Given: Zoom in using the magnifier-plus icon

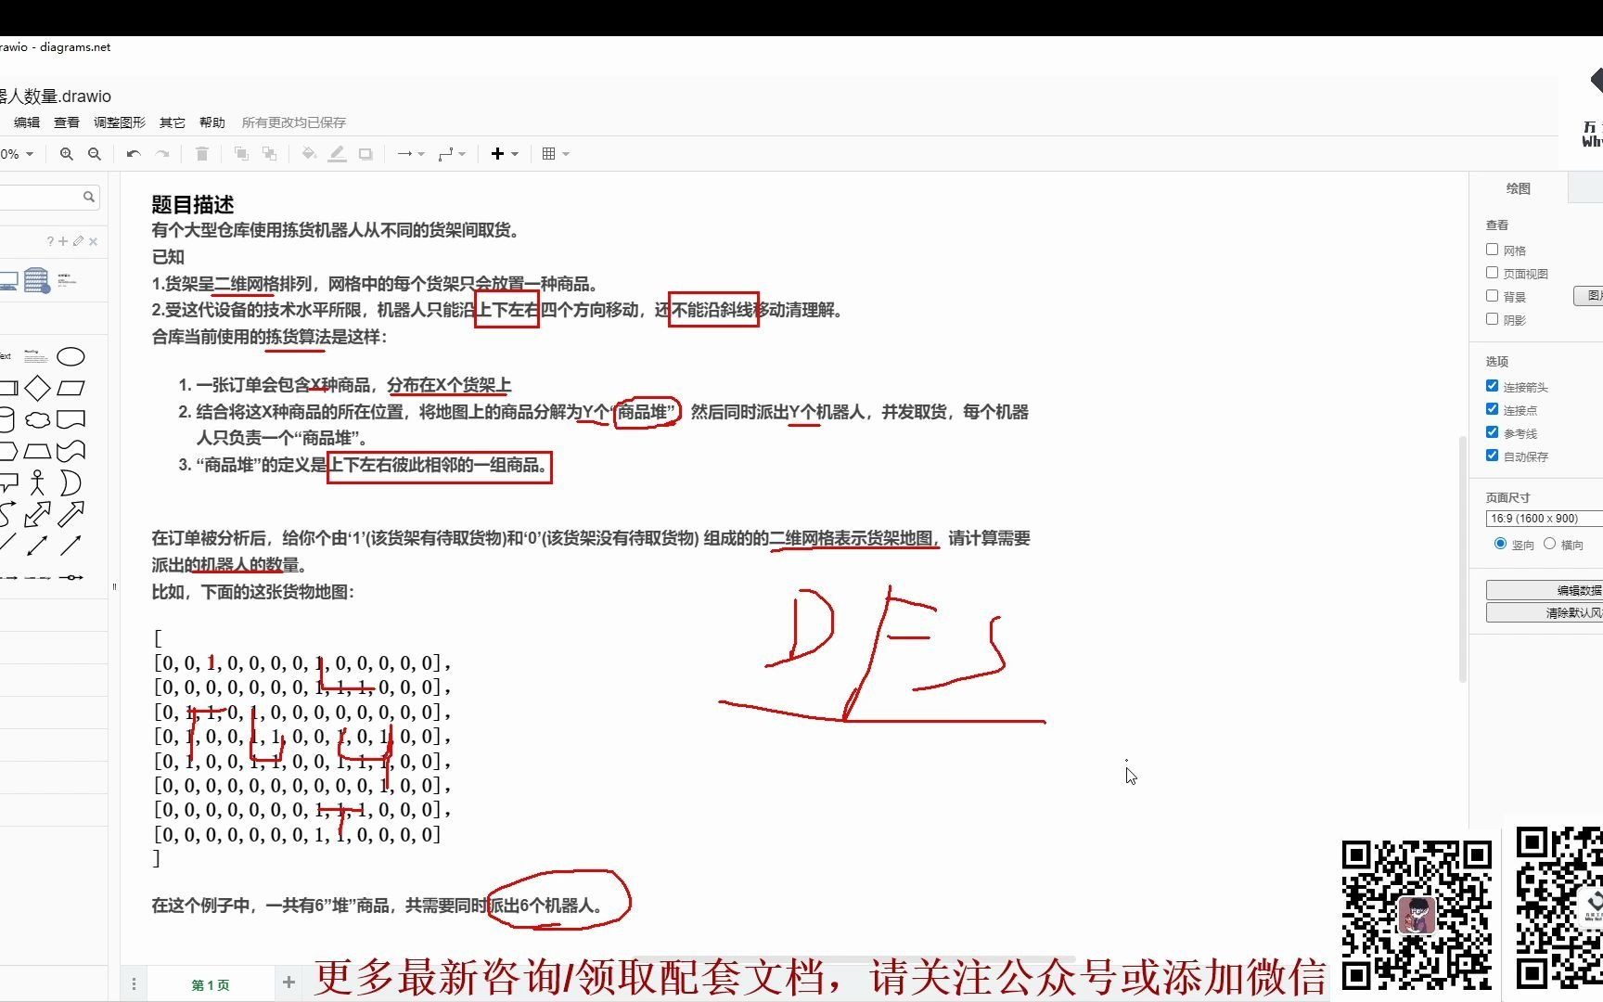Looking at the screenshot, I should click(66, 154).
